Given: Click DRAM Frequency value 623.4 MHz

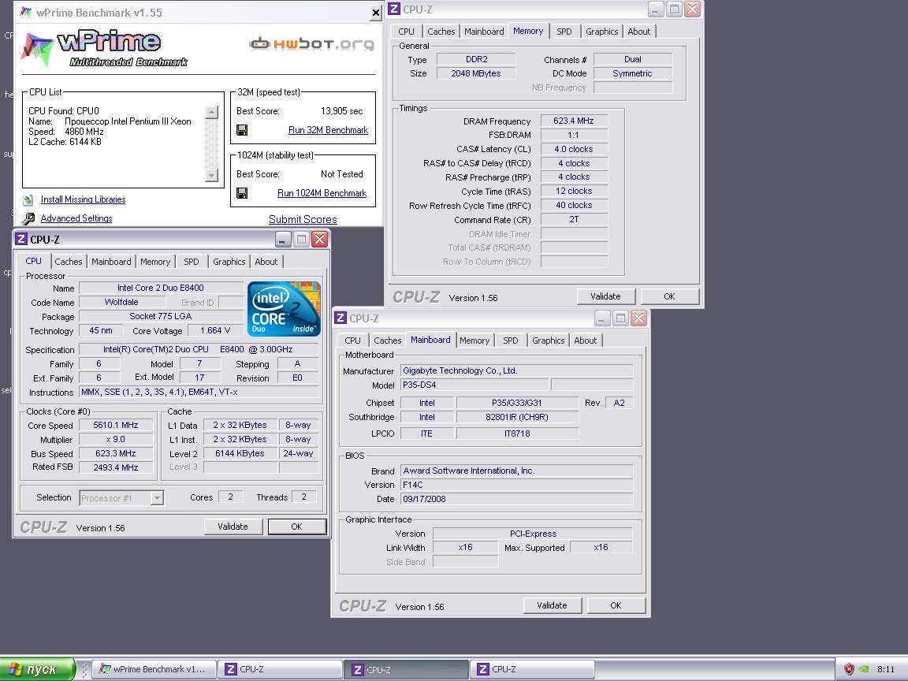Looking at the screenshot, I should pos(573,121).
